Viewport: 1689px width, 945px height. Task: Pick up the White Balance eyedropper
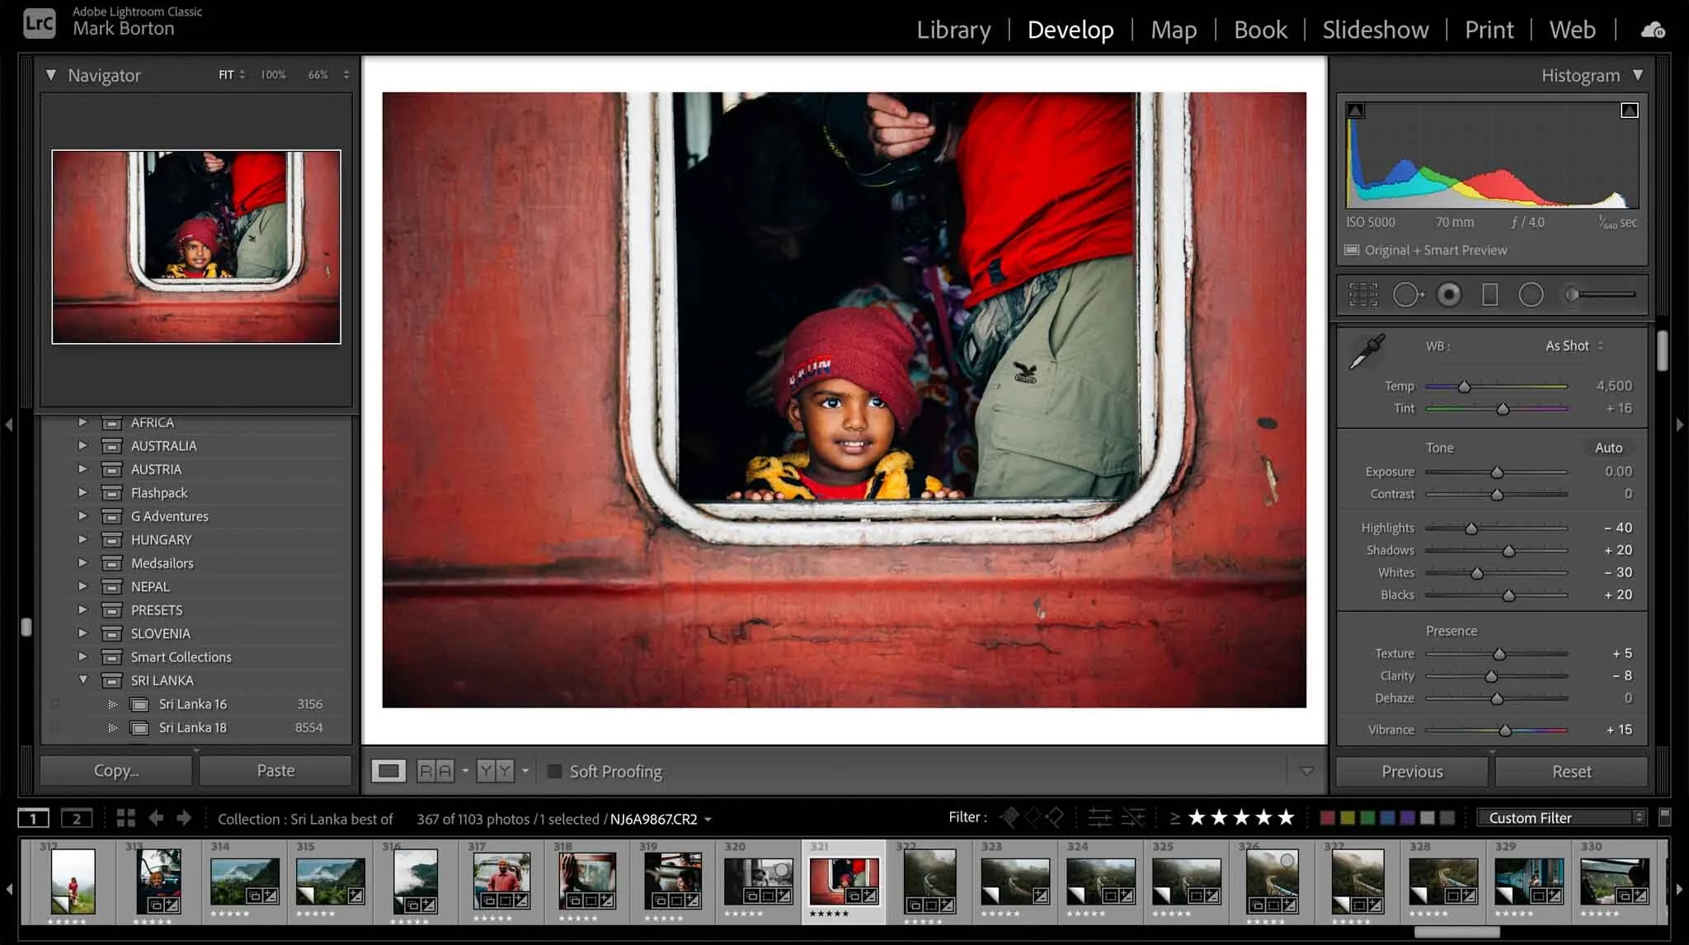(1366, 350)
